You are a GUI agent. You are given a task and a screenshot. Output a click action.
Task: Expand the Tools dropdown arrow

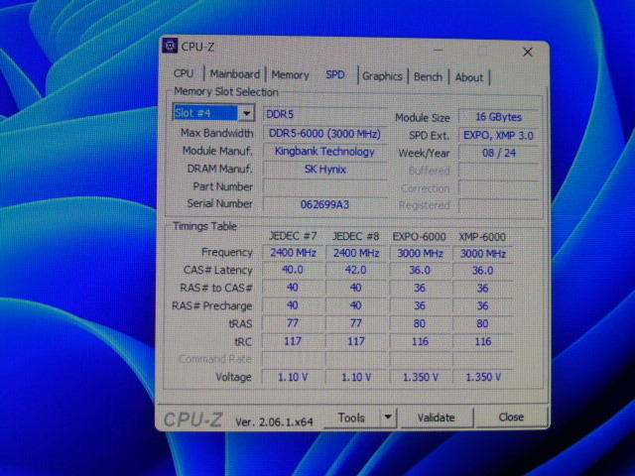[388, 416]
